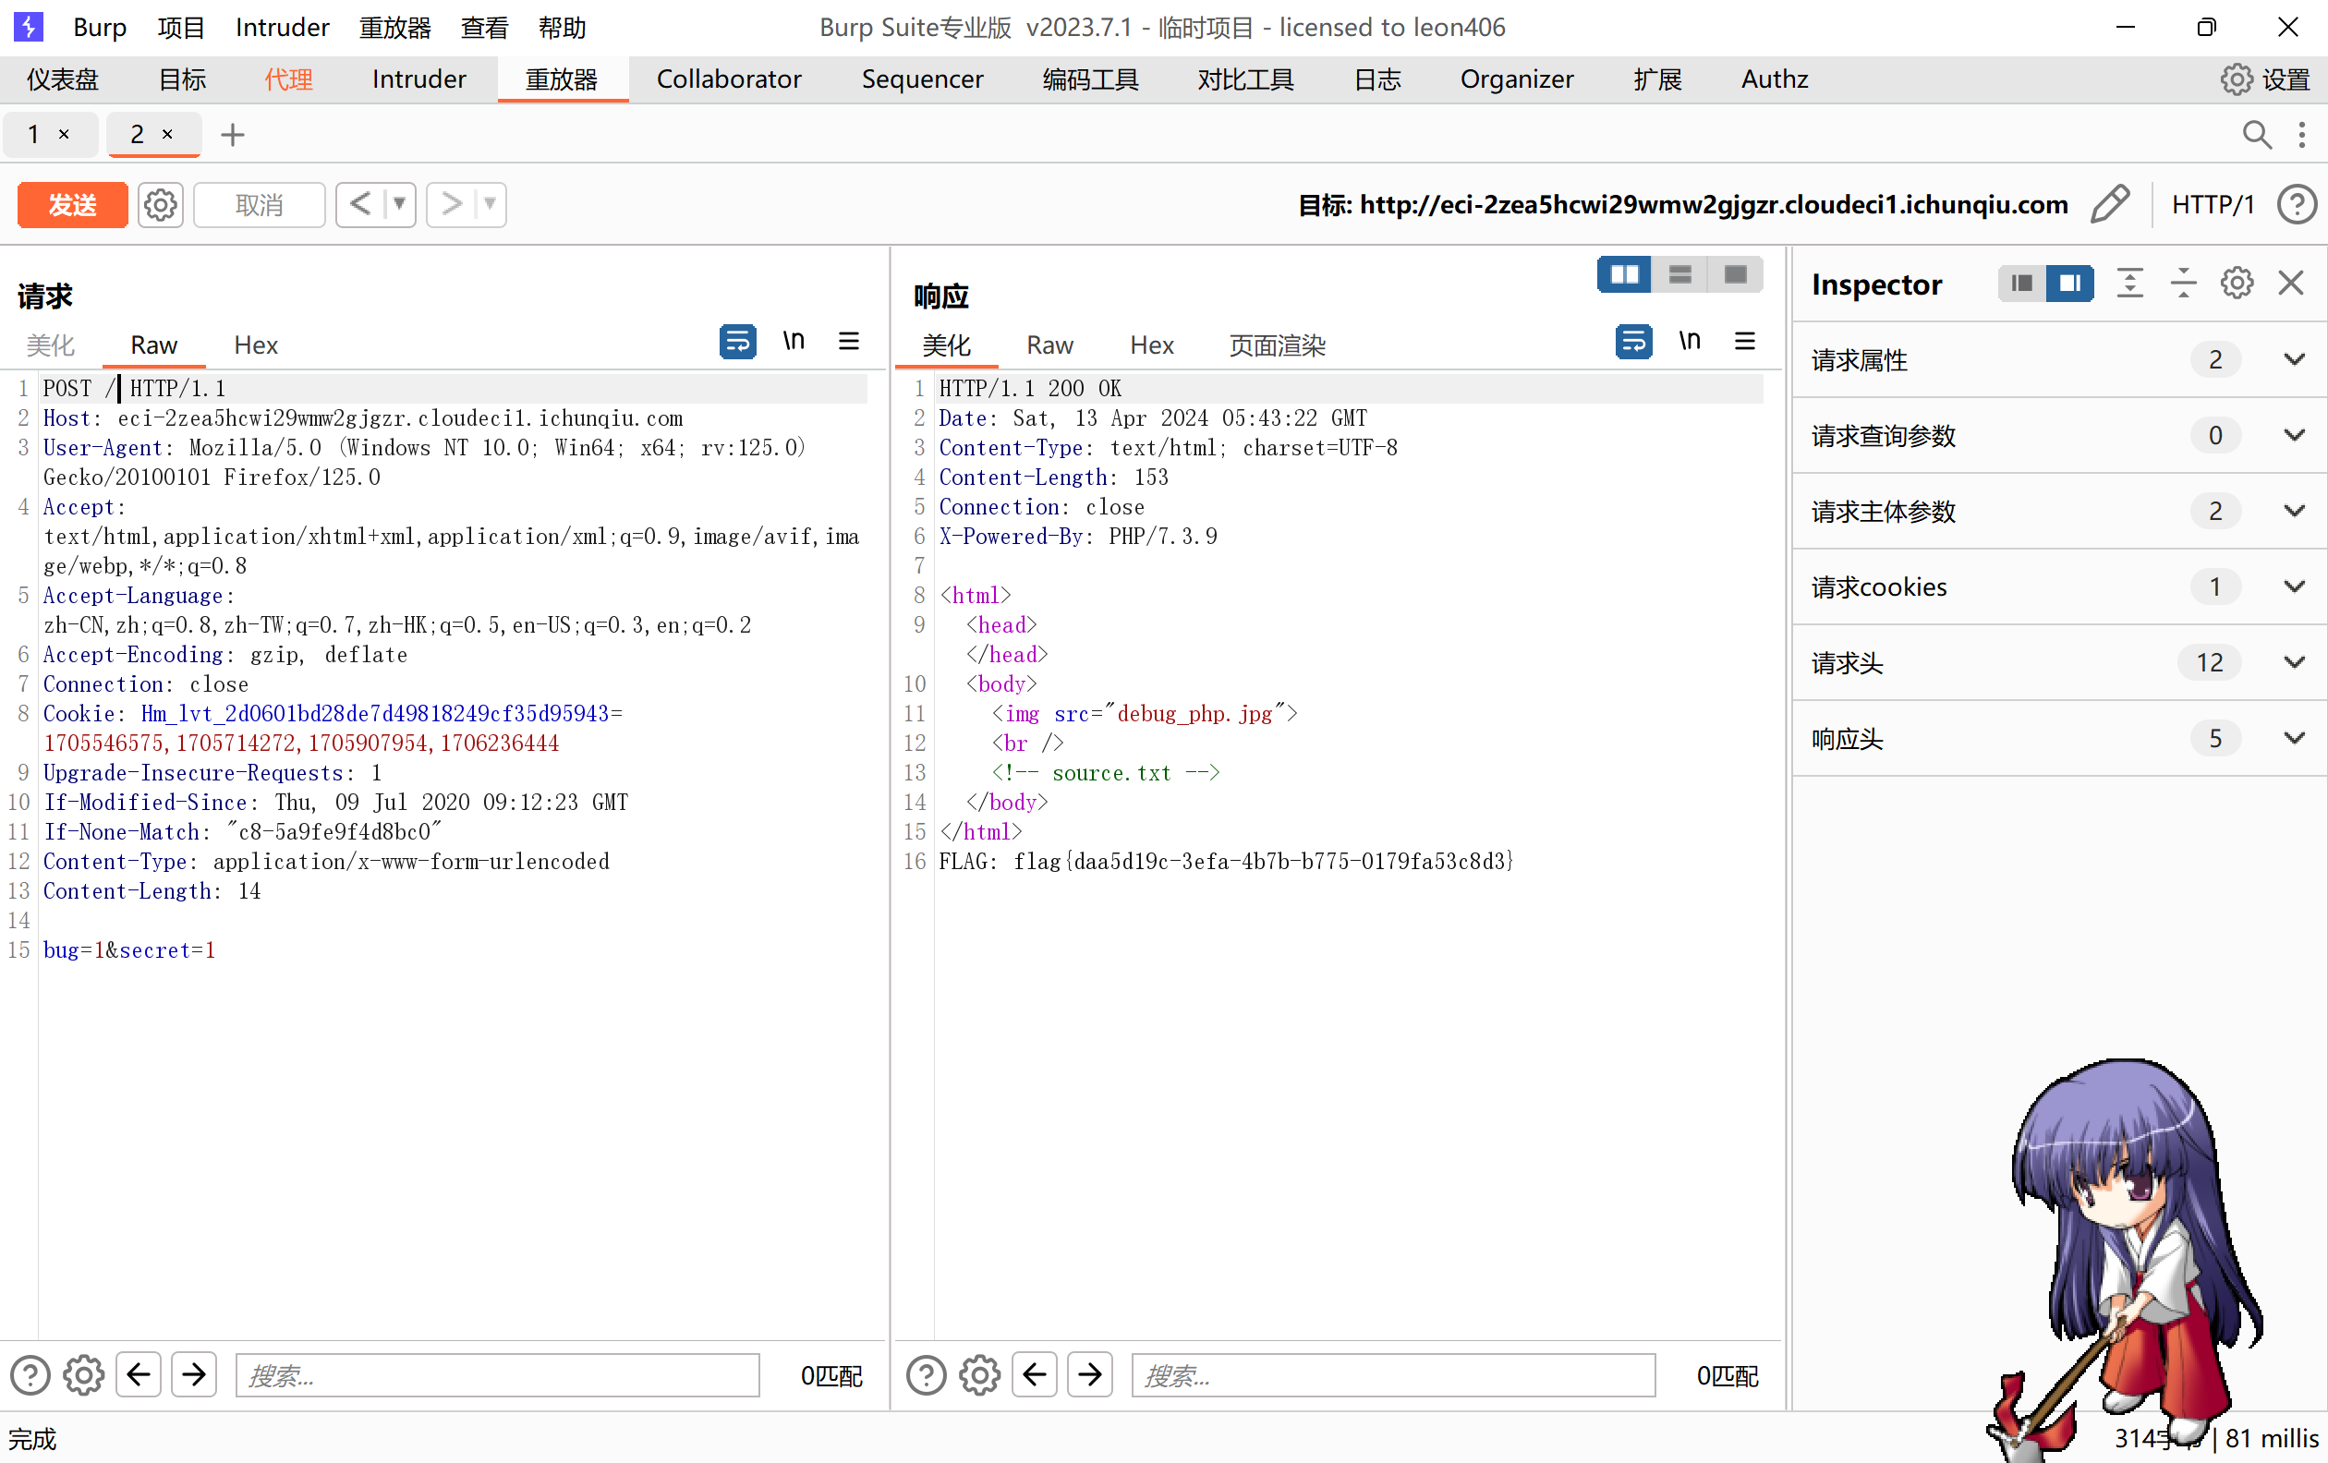Toggle non-printable chars in response pane
2328x1463 pixels.
pos(1689,341)
